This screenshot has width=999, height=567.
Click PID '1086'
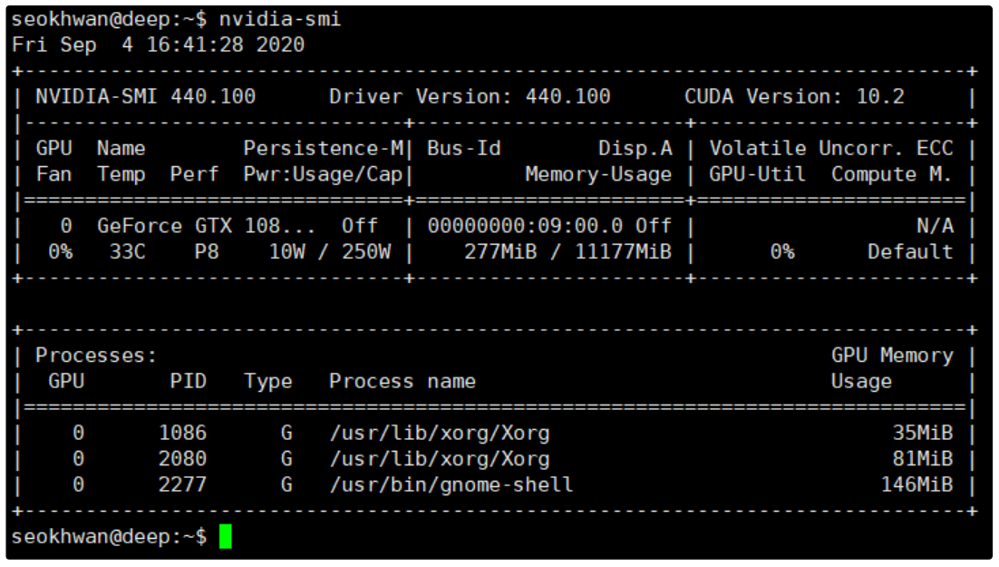[x=182, y=433]
